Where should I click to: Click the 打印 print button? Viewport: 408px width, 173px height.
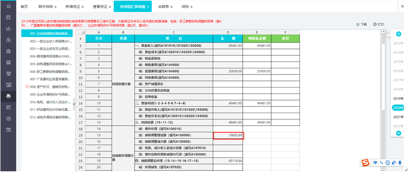tap(379, 24)
